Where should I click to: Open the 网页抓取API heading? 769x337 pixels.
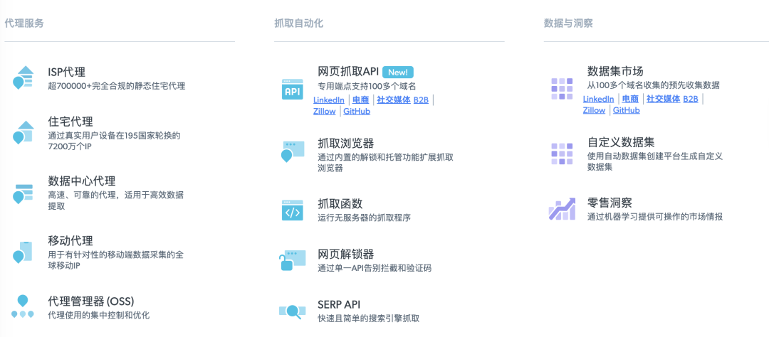[x=348, y=72]
